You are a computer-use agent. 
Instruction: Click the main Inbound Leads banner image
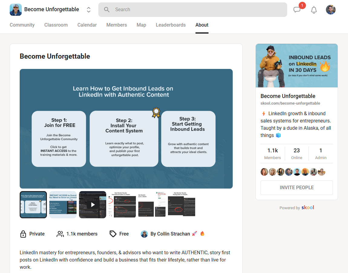(126, 128)
